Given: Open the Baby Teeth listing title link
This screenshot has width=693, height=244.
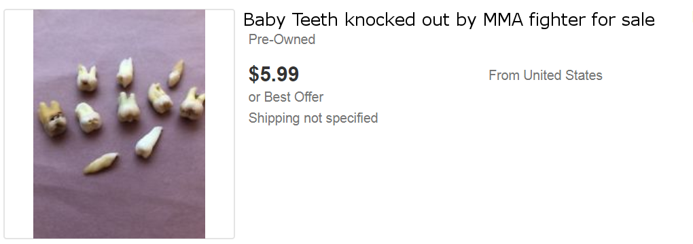Looking at the screenshot, I should tap(448, 20).
